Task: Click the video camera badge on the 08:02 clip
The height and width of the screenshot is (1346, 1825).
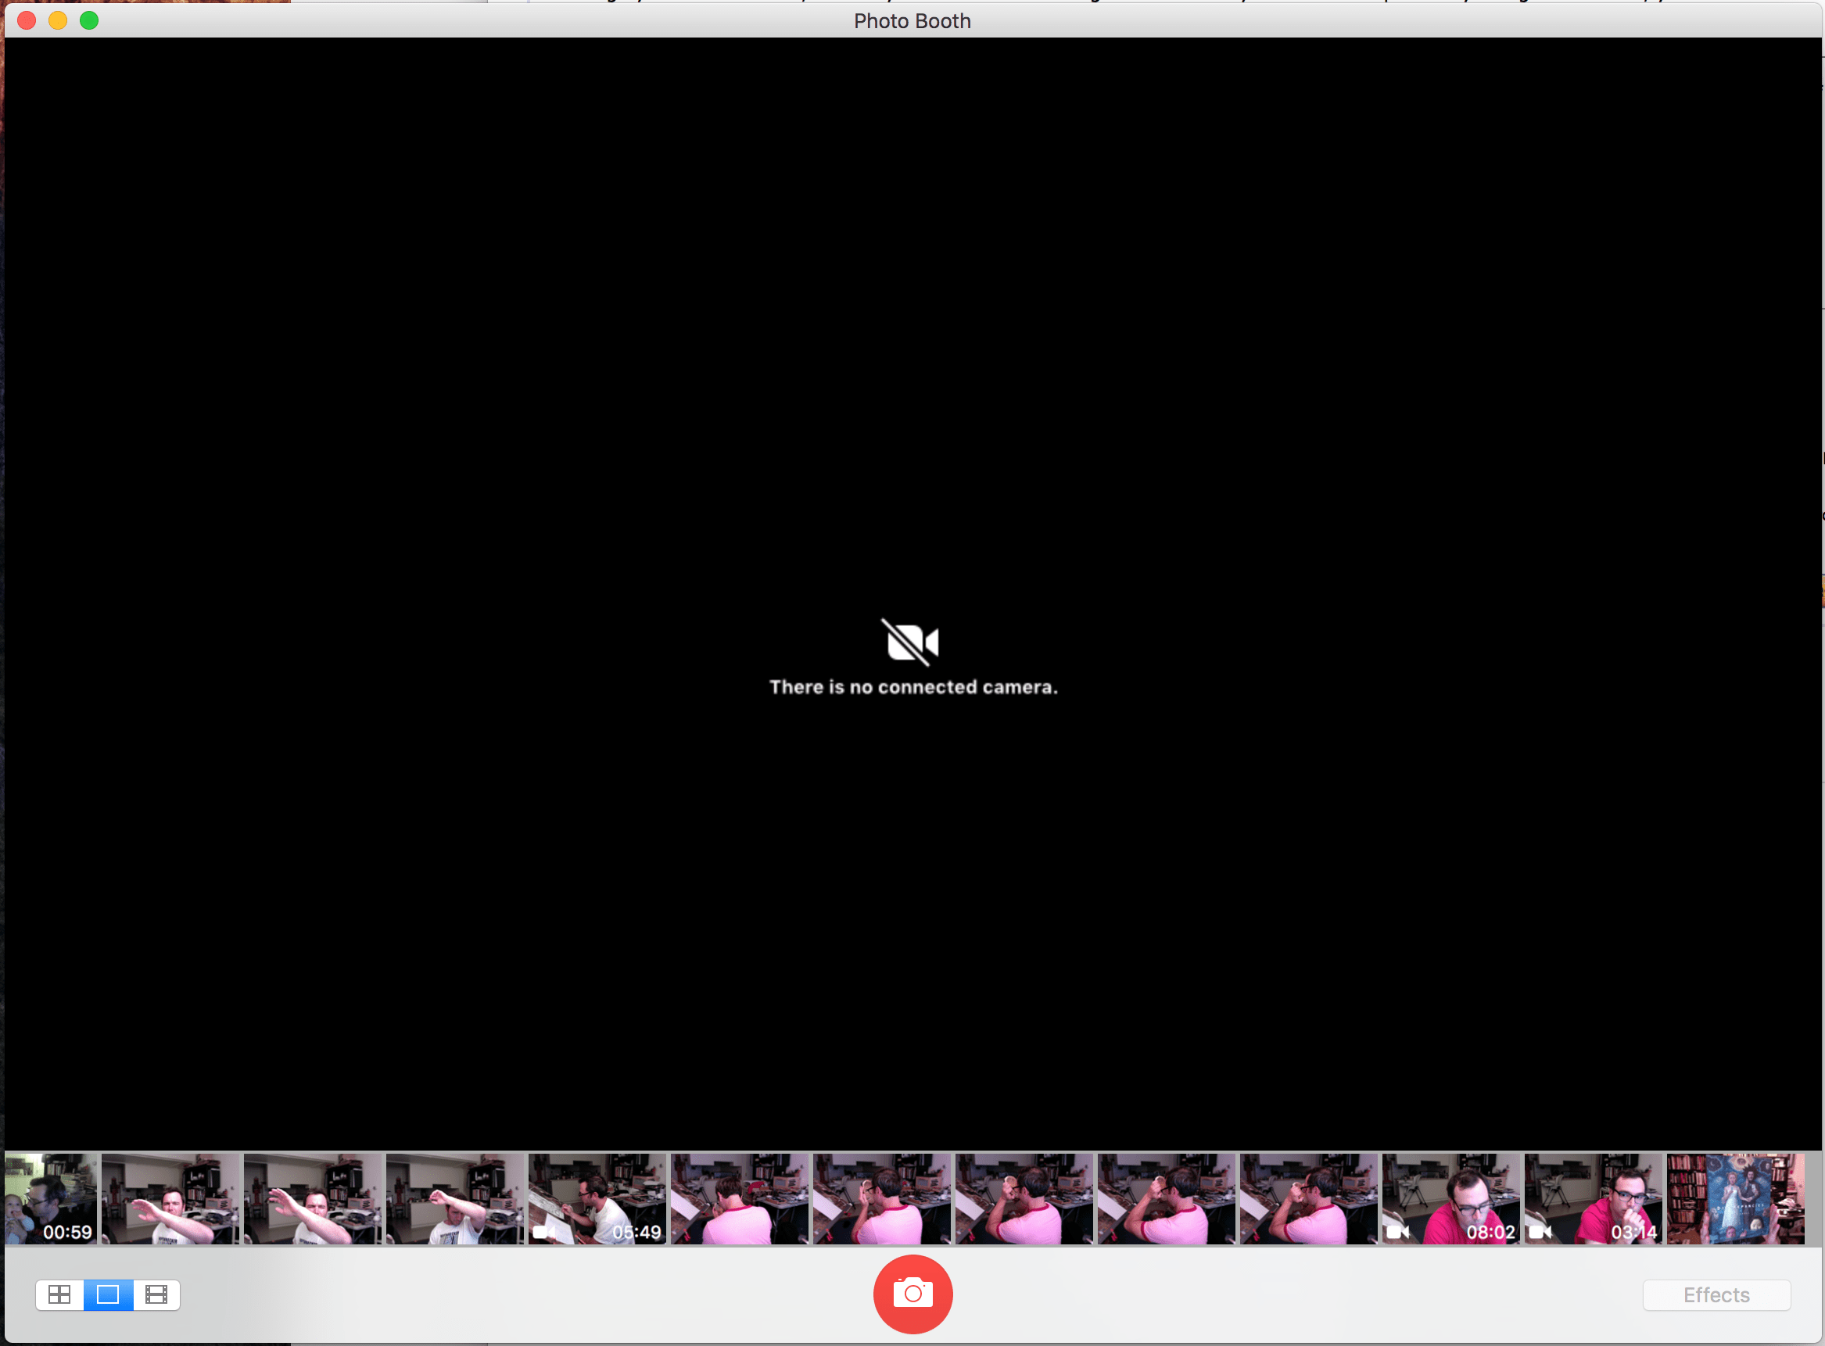Action: tap(1397, 1232)
